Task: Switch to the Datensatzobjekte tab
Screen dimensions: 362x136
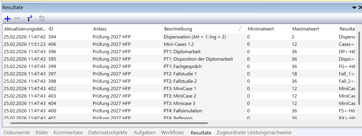Action: (108, 132)
